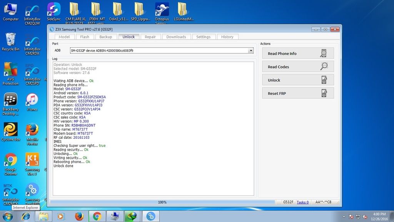Image resolution: width=394 pixels, height=222 pixels.
Task: Go to the Settings tab
Action: pos(203,37)
